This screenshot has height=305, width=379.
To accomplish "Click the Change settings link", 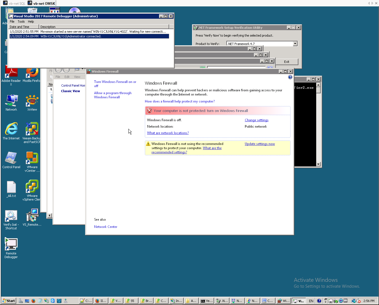I will (256, 120).
